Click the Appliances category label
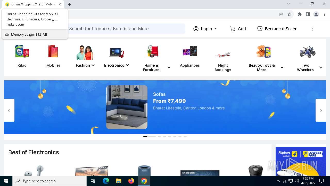Screen dimensions: 330x186 click(190, 65)
